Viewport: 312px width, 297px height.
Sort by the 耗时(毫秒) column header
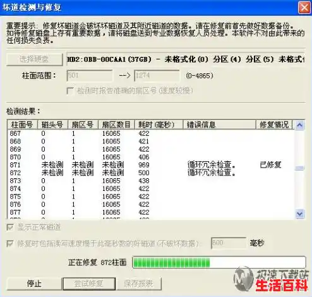159,124
